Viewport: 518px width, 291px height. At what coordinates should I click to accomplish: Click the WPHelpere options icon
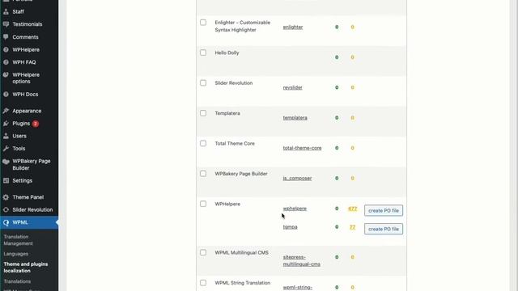6,75
